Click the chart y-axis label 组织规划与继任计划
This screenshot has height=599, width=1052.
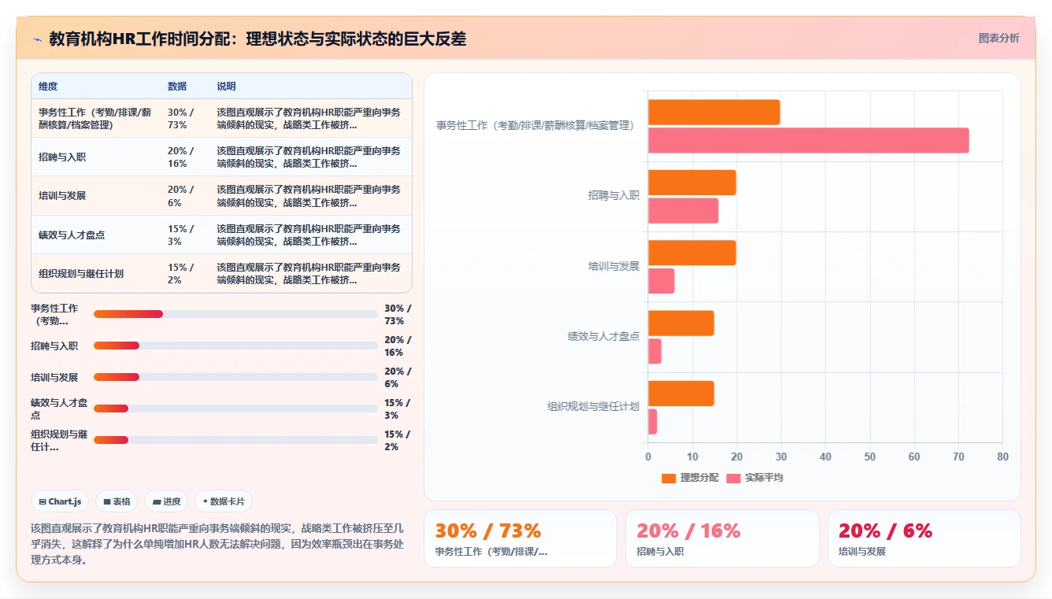tap(593, 407)
